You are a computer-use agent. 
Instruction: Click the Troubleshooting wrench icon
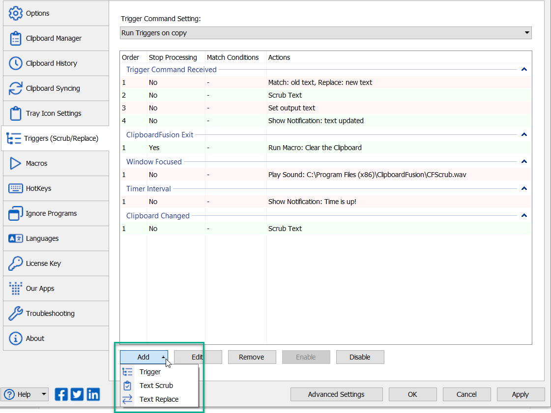coord(15,313)
